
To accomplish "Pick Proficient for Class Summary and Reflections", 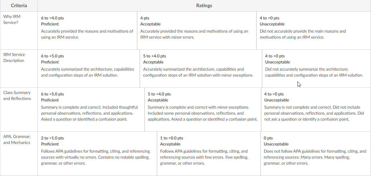I will coord(91,110).
